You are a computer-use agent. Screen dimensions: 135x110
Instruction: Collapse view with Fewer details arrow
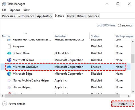5,104
